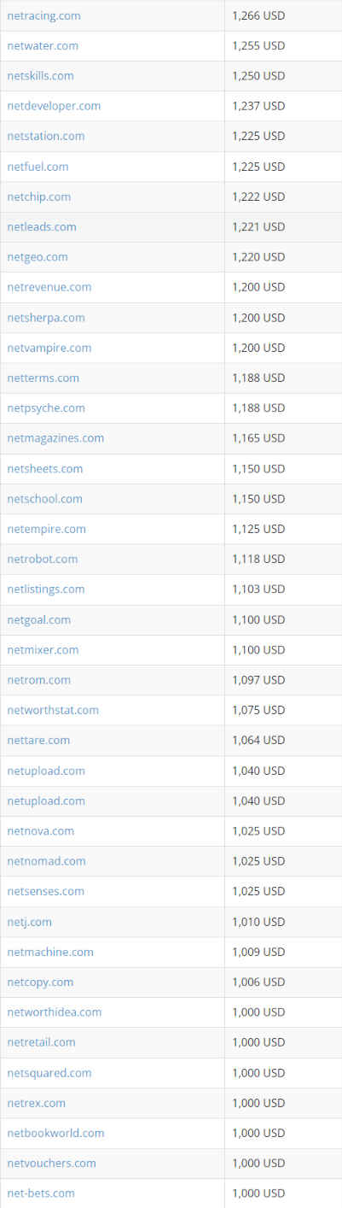Open netschool.com domain link
The height and width of the screenshot is (1208, 342).
[x=44, y=499]
